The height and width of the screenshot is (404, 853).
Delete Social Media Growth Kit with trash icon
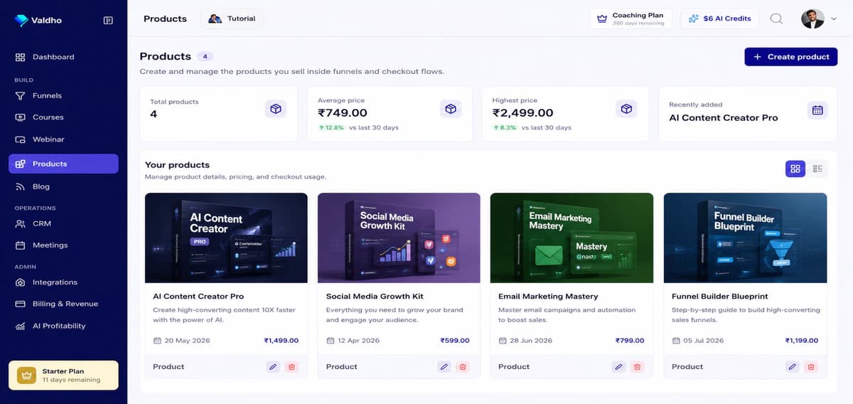463,367
